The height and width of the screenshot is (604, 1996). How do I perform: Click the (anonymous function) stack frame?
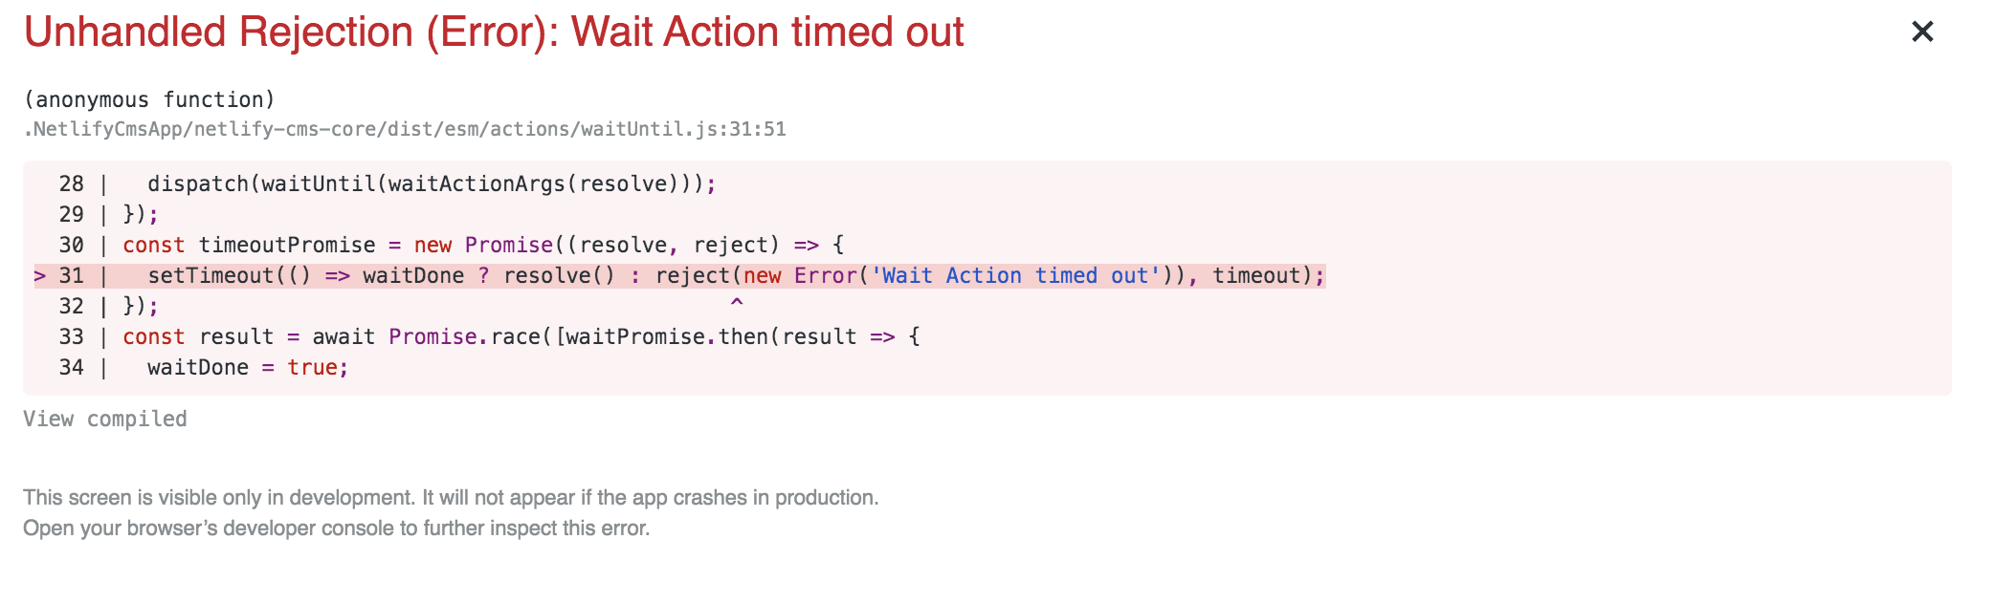(x=148, y=98)
